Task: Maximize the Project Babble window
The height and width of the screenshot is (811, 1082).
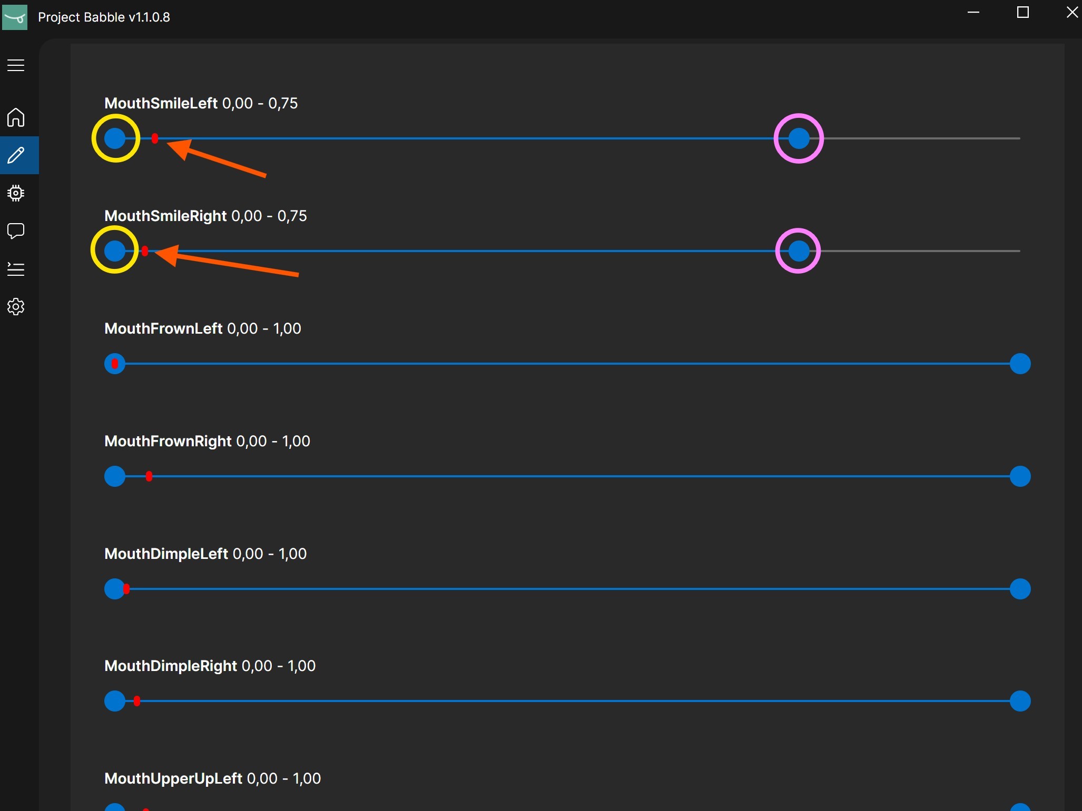Action: coord(1022,12)
